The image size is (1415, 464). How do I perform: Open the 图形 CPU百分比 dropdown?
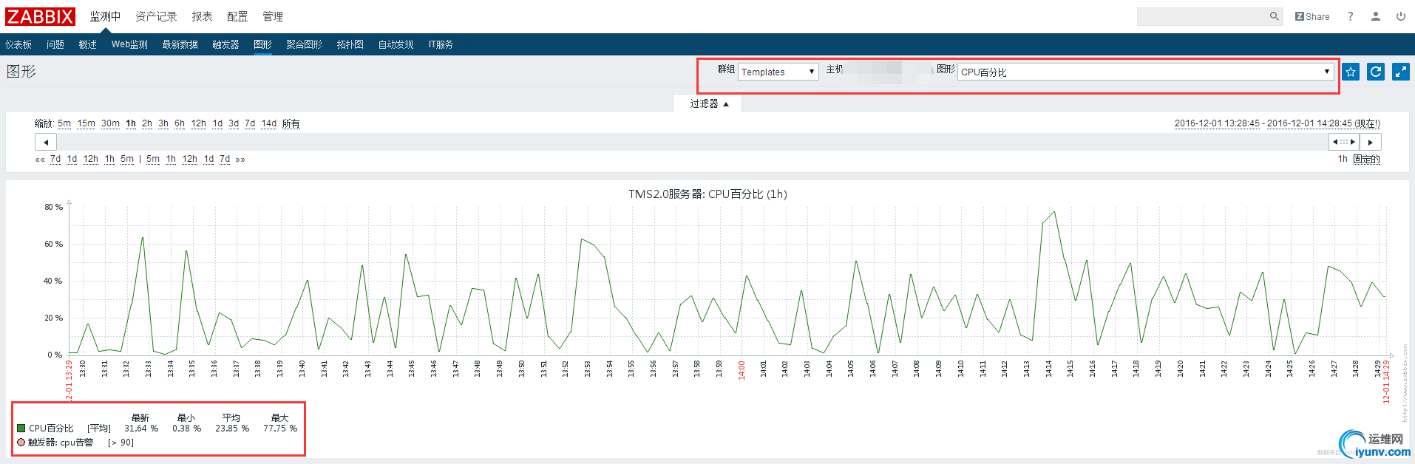click(x=1146, y=72)
